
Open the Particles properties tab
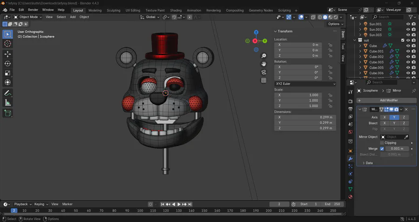pyautogui.click(x=351, y=166)
